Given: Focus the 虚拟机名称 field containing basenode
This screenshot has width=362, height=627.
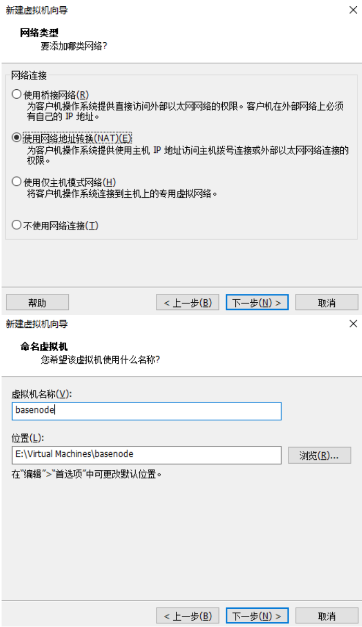Looking at the screenshot, I should pos(146,411).
